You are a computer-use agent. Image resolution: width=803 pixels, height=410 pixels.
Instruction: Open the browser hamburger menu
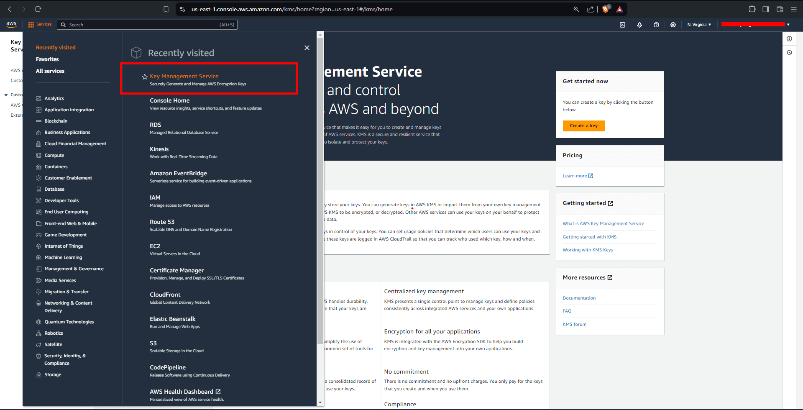coord(794,9)
